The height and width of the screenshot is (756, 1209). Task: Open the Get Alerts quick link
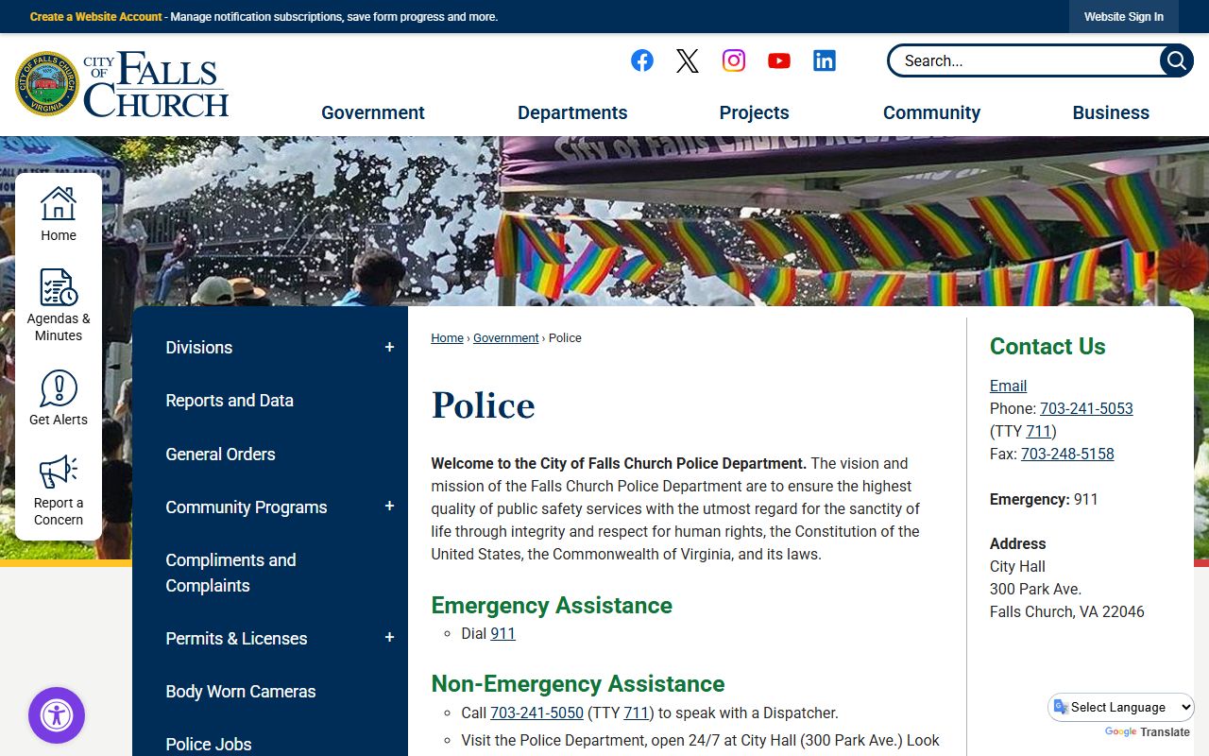pyautogui.click(x=59, y=398)
